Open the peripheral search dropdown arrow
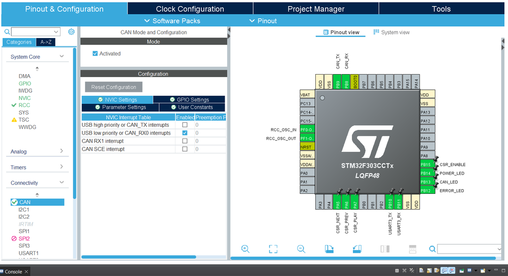The height and width of the screenshot is (276, 508). click(56, 31)
